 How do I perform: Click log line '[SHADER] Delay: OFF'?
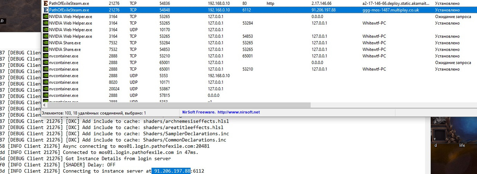[58, 165]
